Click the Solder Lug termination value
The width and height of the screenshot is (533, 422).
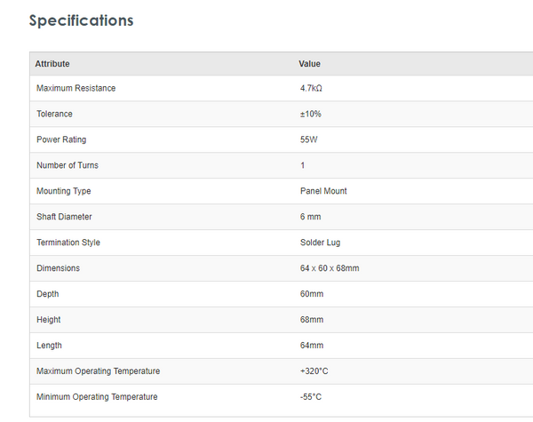click(320, 243)
